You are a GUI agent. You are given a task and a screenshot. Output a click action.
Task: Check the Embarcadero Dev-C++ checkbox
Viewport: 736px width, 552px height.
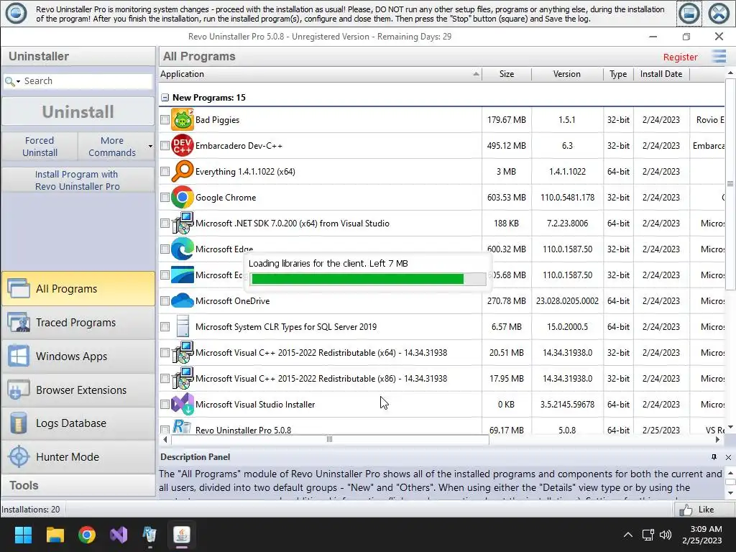[165, 145]
